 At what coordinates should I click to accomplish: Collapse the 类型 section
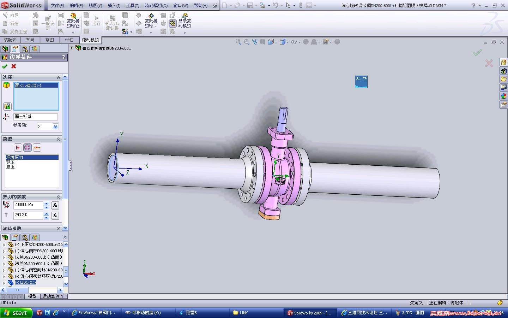click(59, 139)
